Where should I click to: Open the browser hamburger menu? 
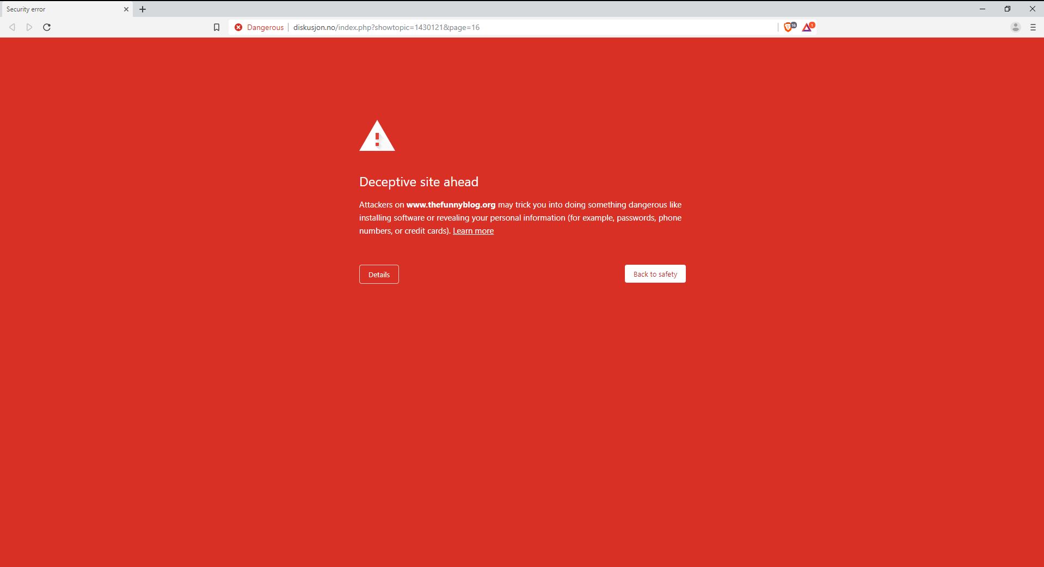(x=1033, y=27)
